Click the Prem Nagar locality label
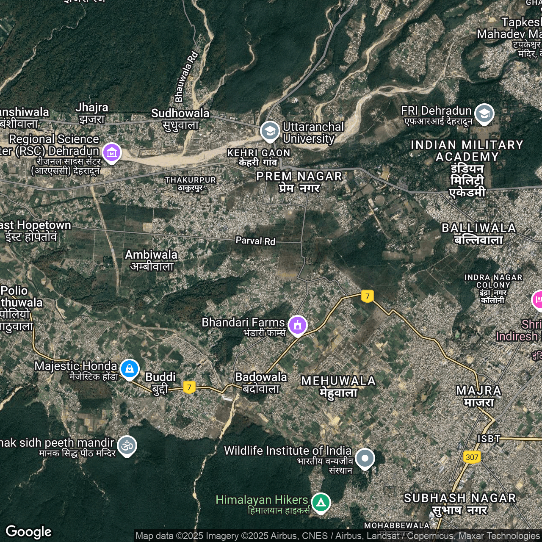Screen dimensions: 542x542 [299, 182]
